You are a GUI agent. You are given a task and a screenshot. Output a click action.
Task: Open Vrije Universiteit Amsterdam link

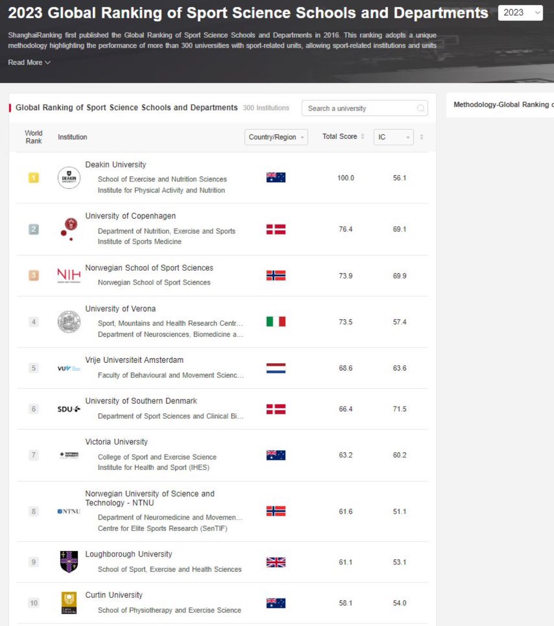coord(134,360)
